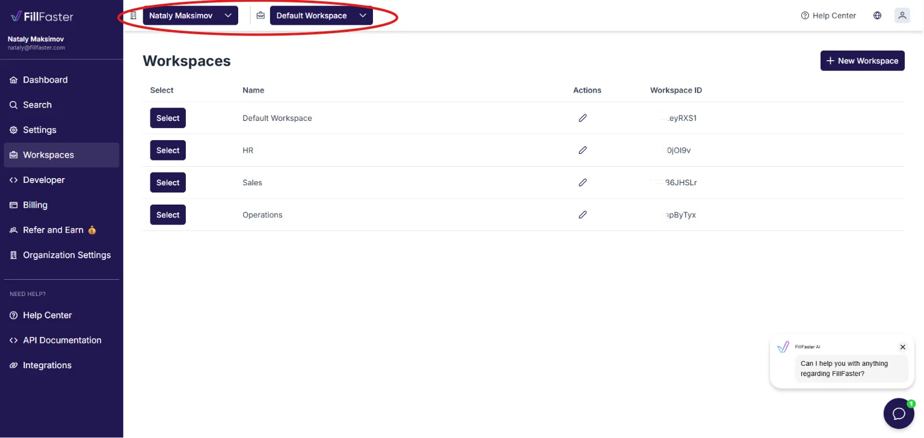
Task: Open Help Center link in top bar
Action: coord(828,16)
